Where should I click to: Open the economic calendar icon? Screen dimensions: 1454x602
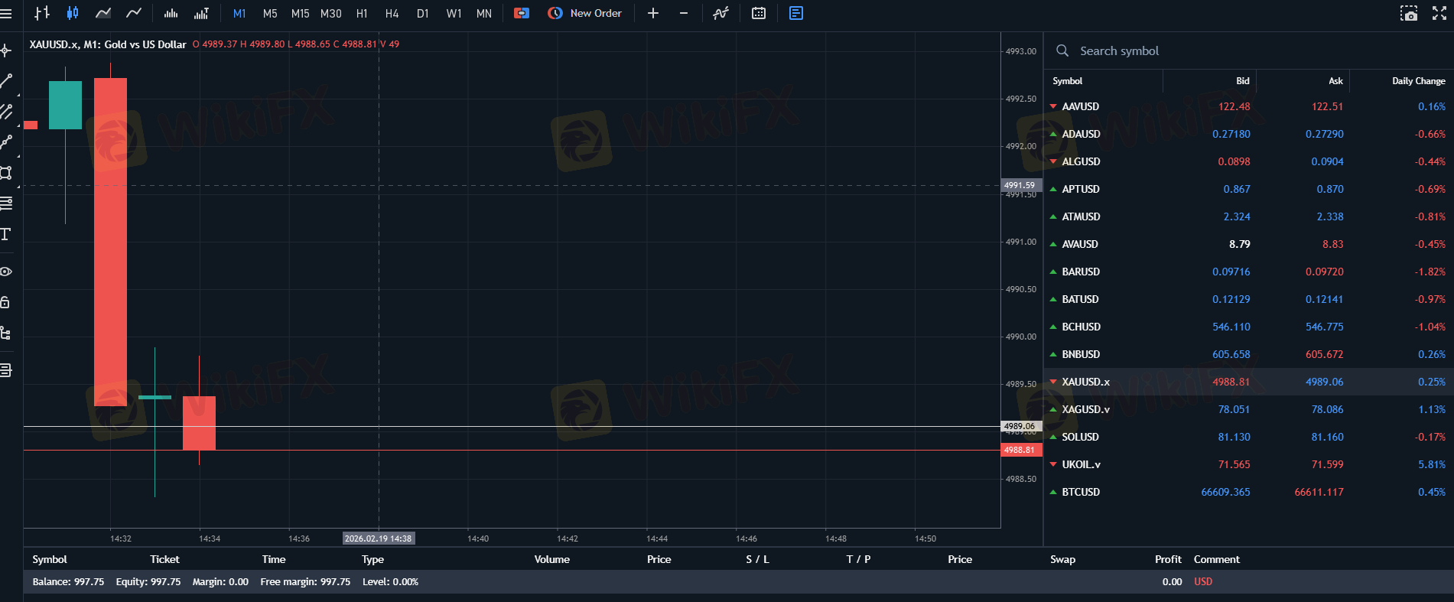tap(759, 13)
